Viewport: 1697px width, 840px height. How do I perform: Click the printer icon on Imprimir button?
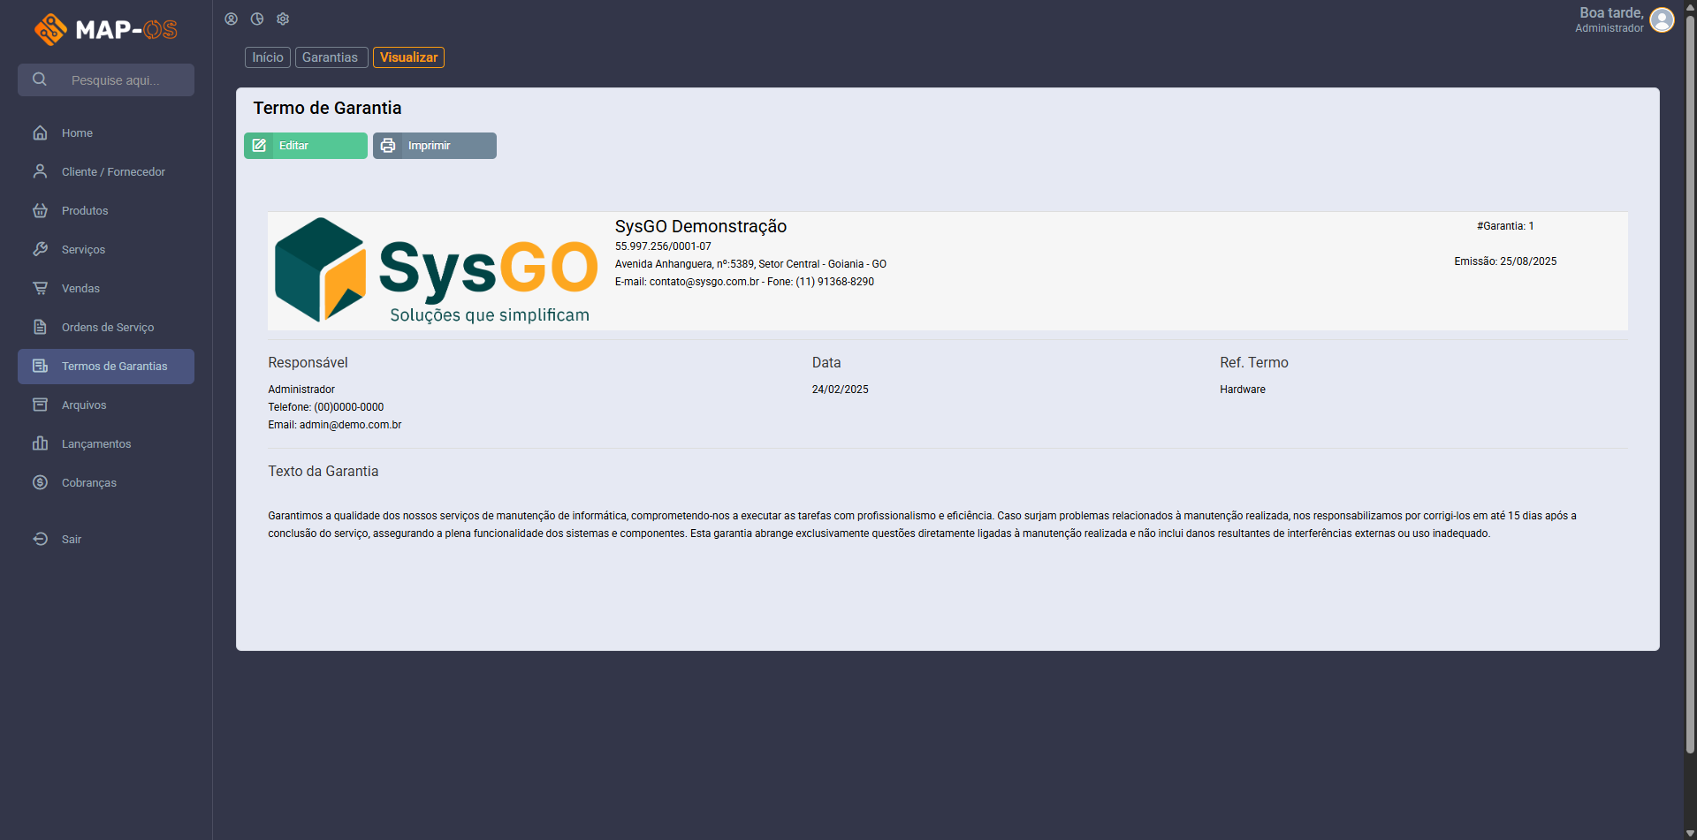(x=388, y=146)
